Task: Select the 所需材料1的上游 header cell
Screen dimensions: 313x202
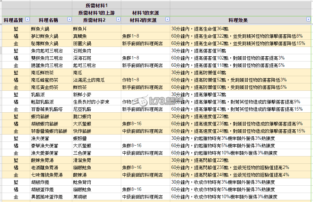Action: 96,13
